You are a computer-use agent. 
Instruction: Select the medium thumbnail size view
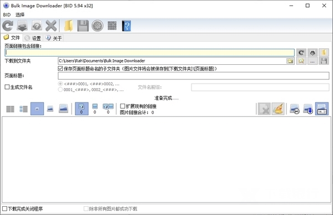click(50, 109)
